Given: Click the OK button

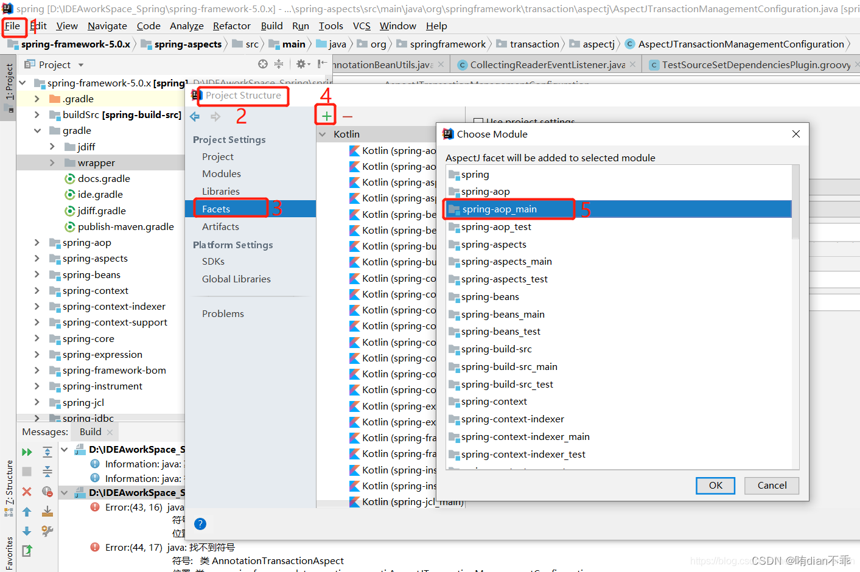Looking at the screenshot, I should (715, 485).
